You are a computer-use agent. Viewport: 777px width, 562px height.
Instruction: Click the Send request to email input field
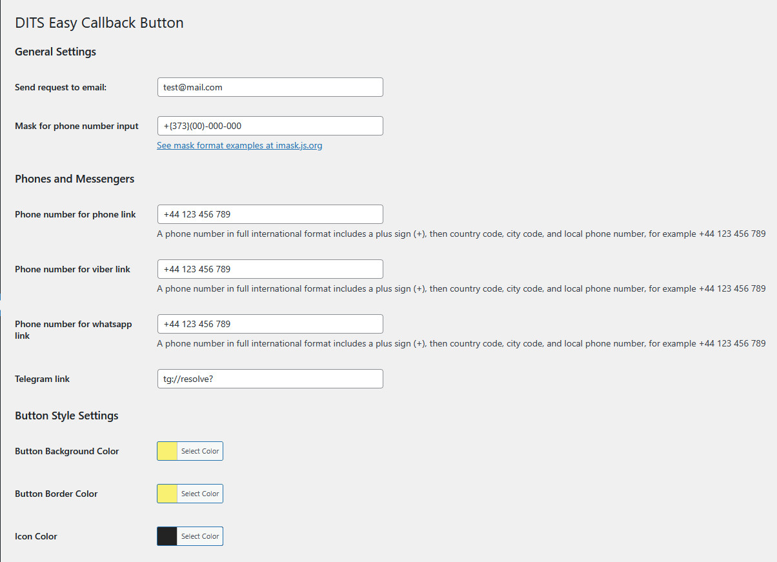pyautogui.click(x=270, y=86)
